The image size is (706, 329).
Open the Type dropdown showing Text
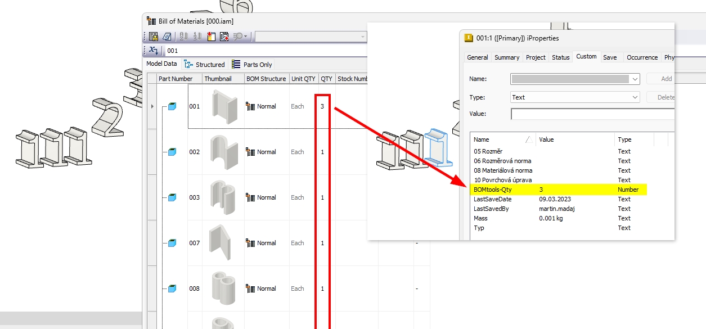635,97
